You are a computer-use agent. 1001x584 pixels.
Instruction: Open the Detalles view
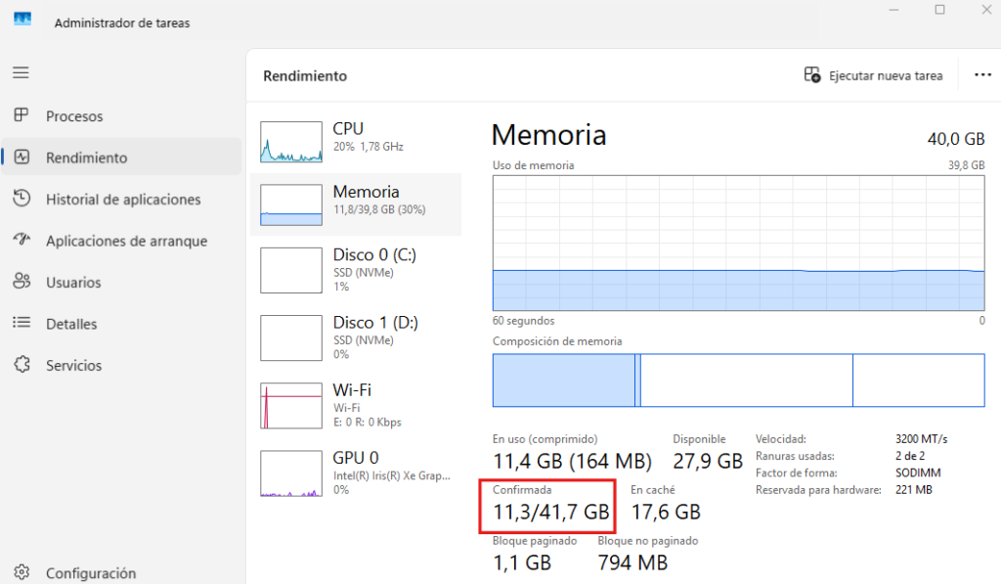pos(21,324)
